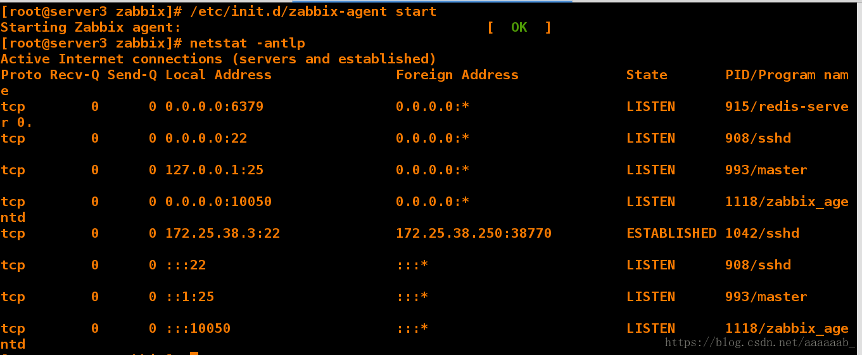The image size is (862, 355).
Task: Click local address ':::10050'
Action: coord(198,328)
